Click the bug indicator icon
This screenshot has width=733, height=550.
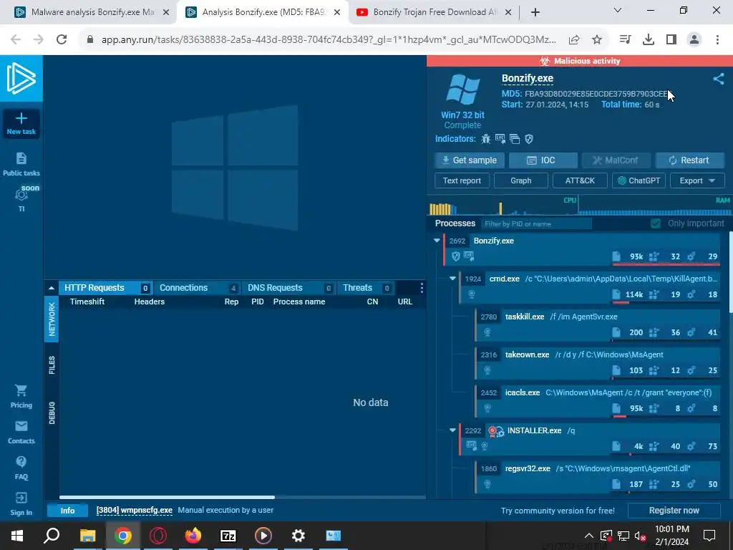tap(486, 139)
